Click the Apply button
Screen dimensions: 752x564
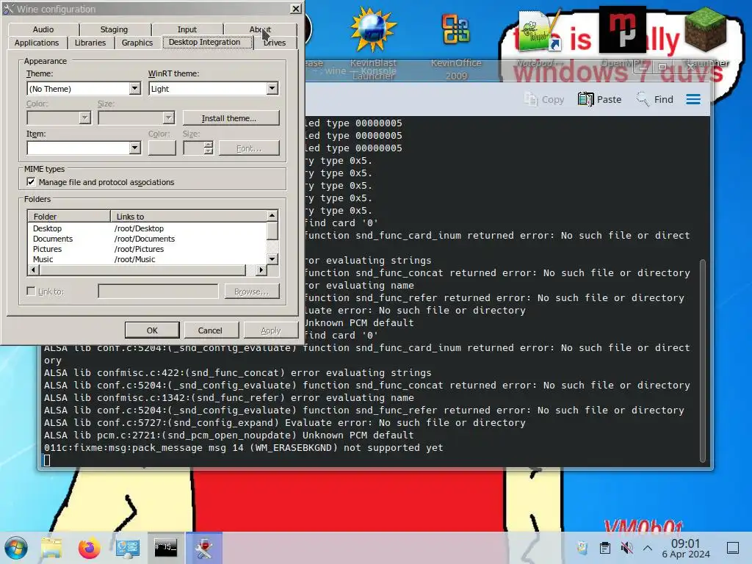pyautogui.click(x=270, y=330)
